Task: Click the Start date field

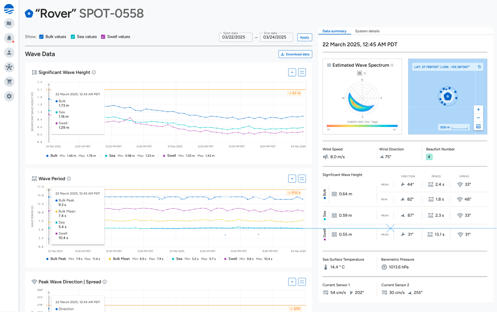Action: click(x=236, y=37)
